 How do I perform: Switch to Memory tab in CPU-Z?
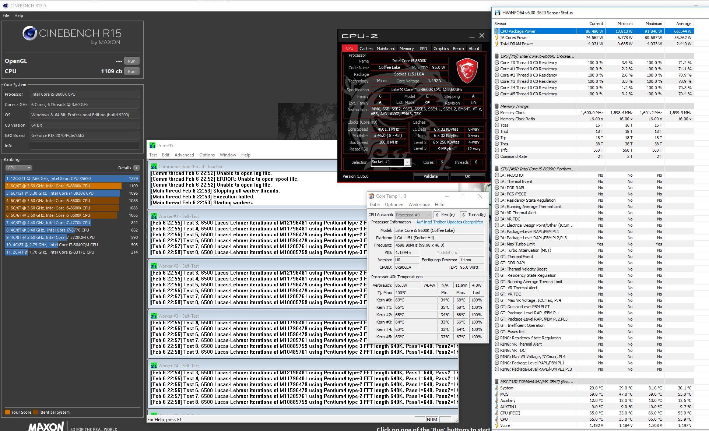click(x=407, y=49)
